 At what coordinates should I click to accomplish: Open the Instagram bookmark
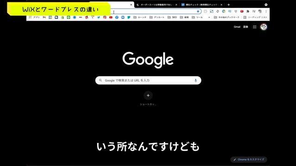(x=105, y=18)
